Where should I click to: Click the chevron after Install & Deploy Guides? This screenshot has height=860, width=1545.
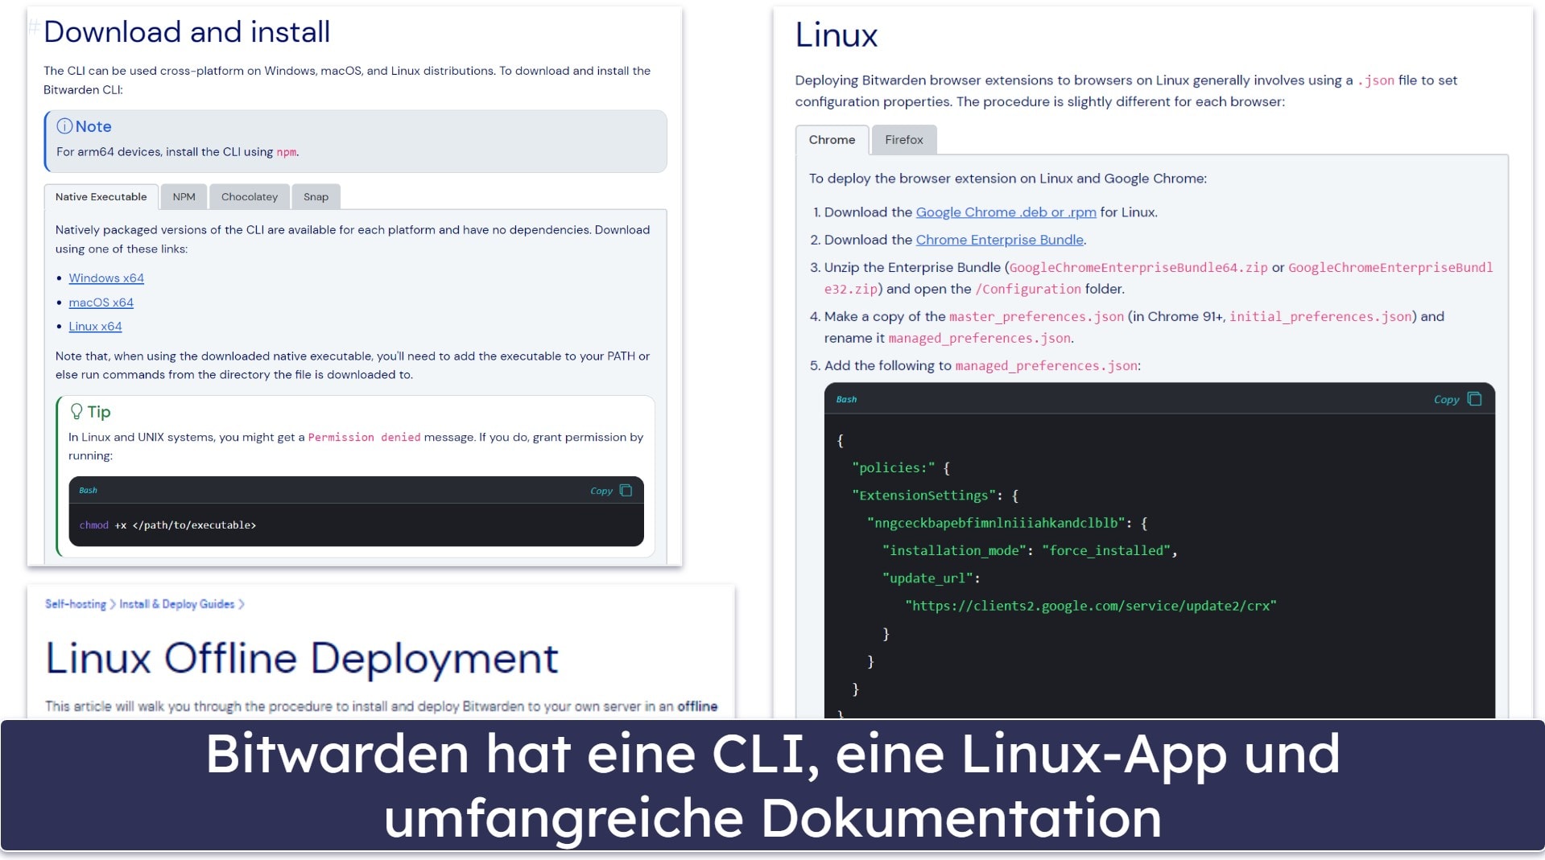241,604
